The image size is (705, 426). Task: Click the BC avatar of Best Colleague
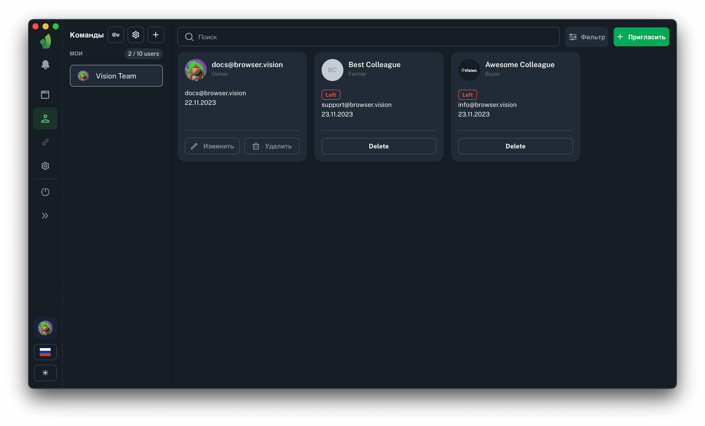tap(332, 70)
